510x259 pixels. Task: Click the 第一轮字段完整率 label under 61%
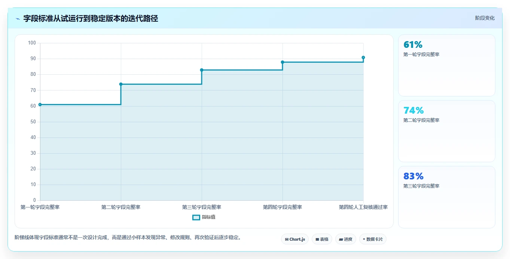pyautogui.click(x=421, y=55)
